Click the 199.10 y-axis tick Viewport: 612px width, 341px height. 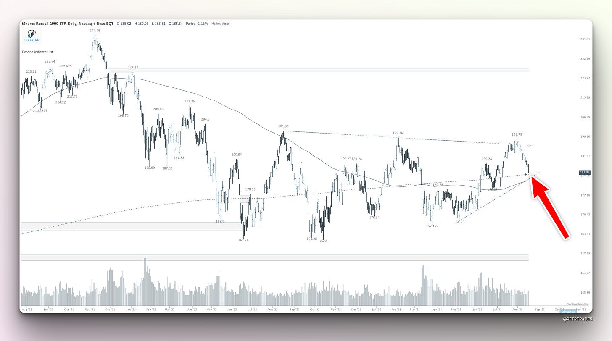click(585, 136)
